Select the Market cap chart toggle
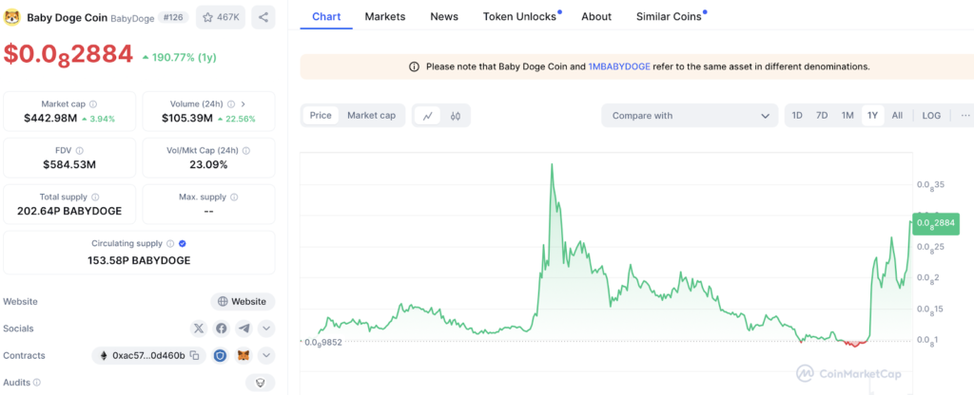This screenshot has height=395, width=974. pyautogui.click(x=372, y=115)
